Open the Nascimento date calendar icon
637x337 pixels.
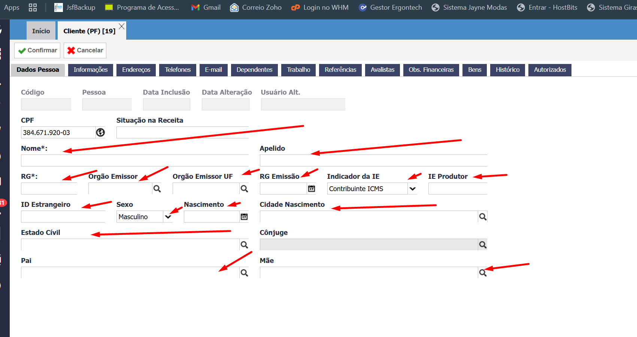pos(244,217)
